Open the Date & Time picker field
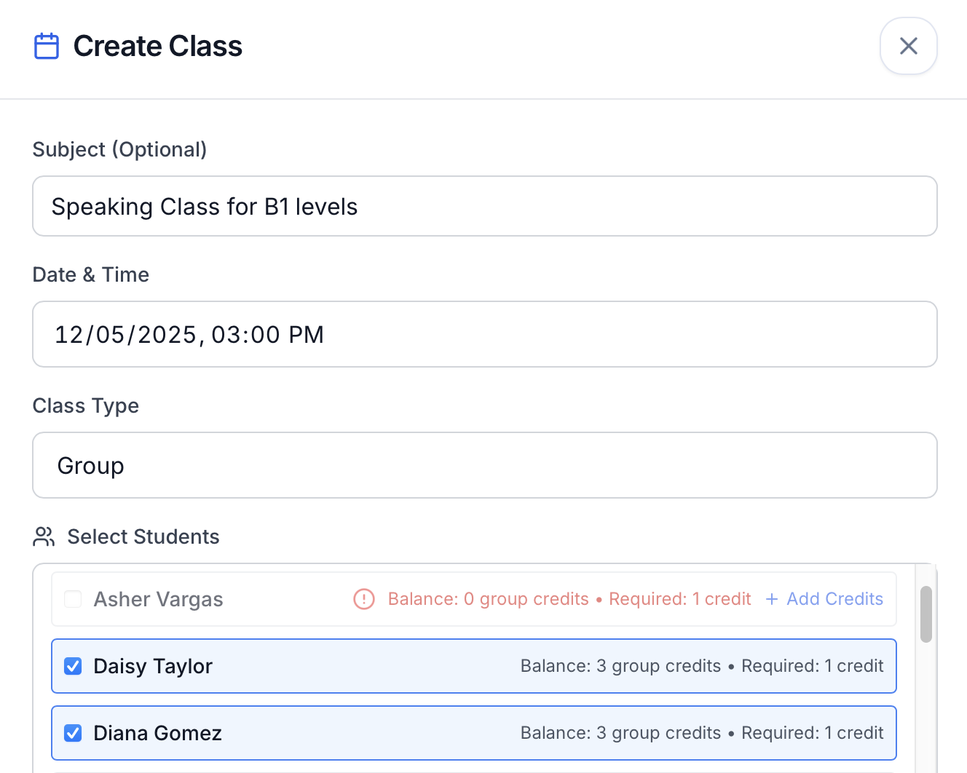This screenshot has width=967, height=773. 485,334
